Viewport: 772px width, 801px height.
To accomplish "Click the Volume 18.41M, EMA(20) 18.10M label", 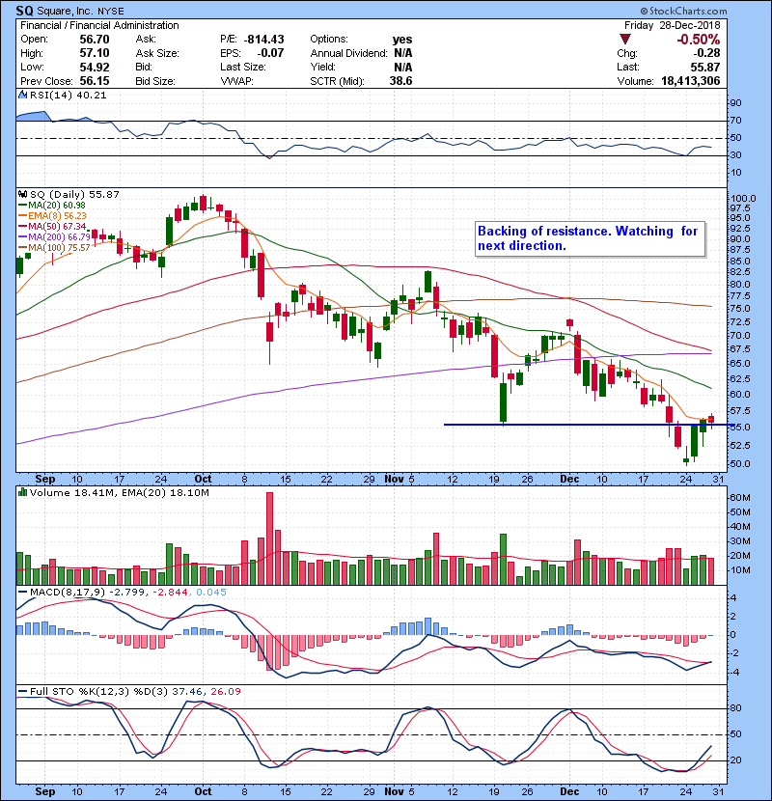I will tap(120, 493).
